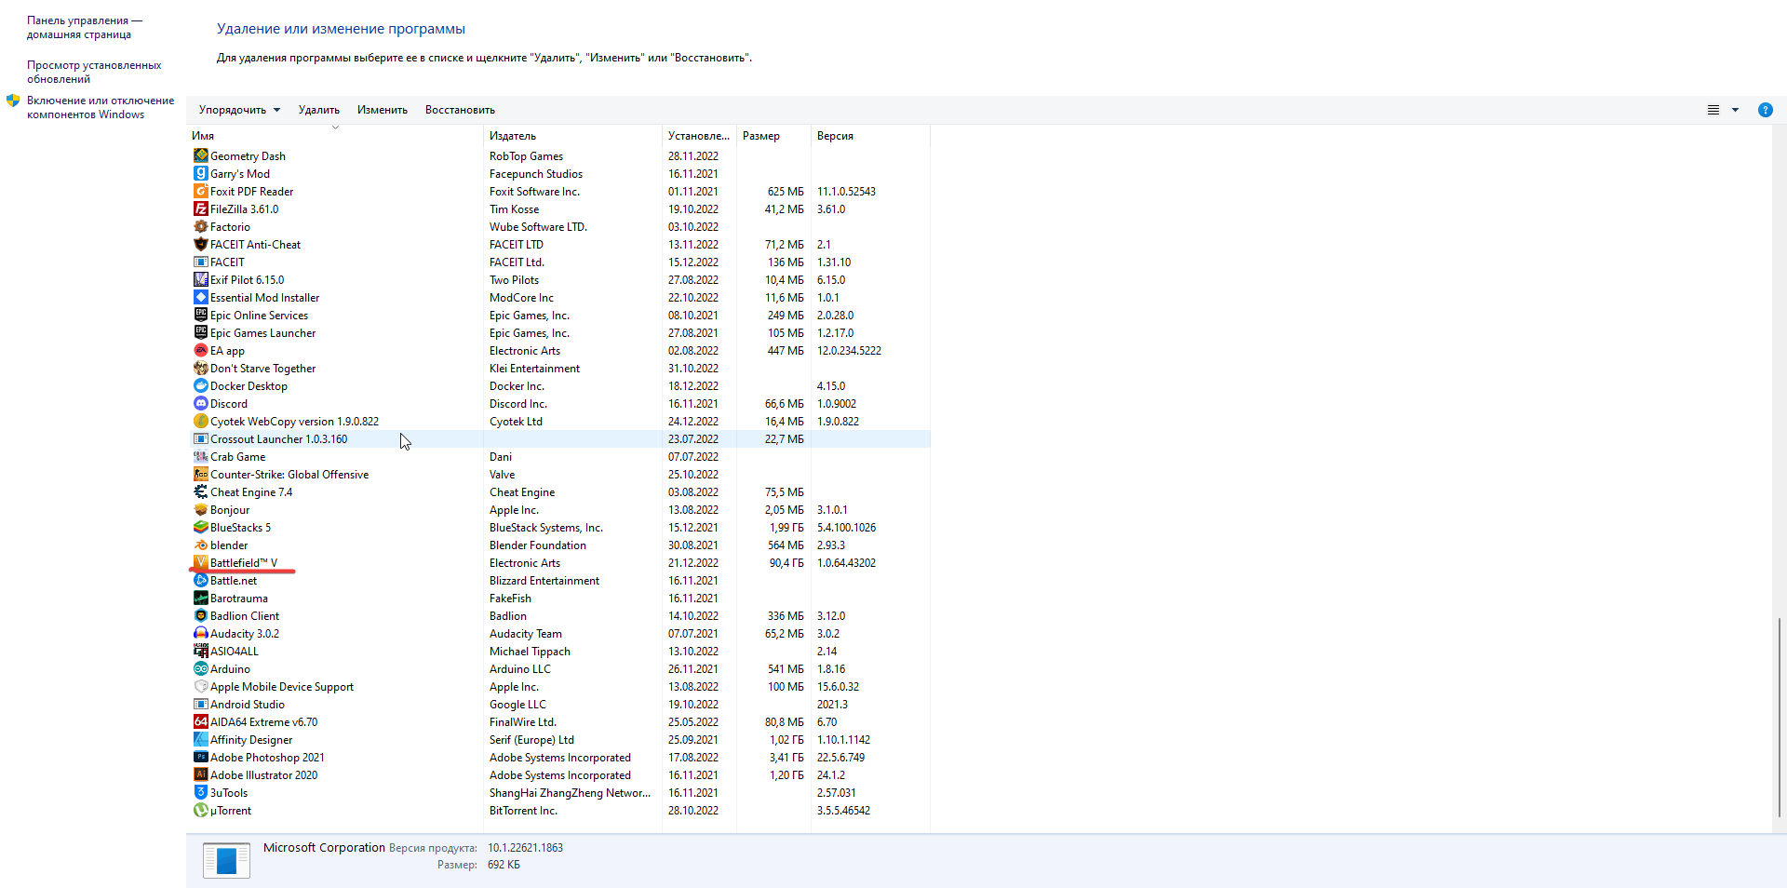Image resolution: width=1787 pixels, height=888 pixels.
Task: Select Cyotek WebCopy version 1.9.0.822
Action: [x=294, y=422]
